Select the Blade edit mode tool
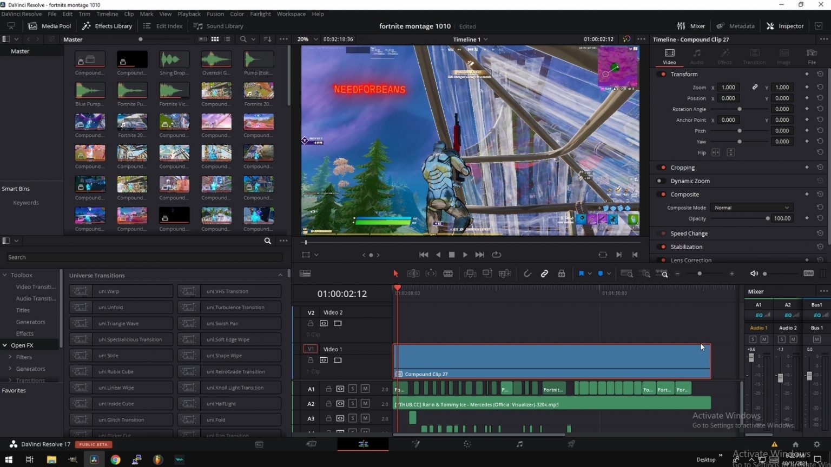Viewport: 831px width, 467px height. pyautogui.click(x=448, y=273)
